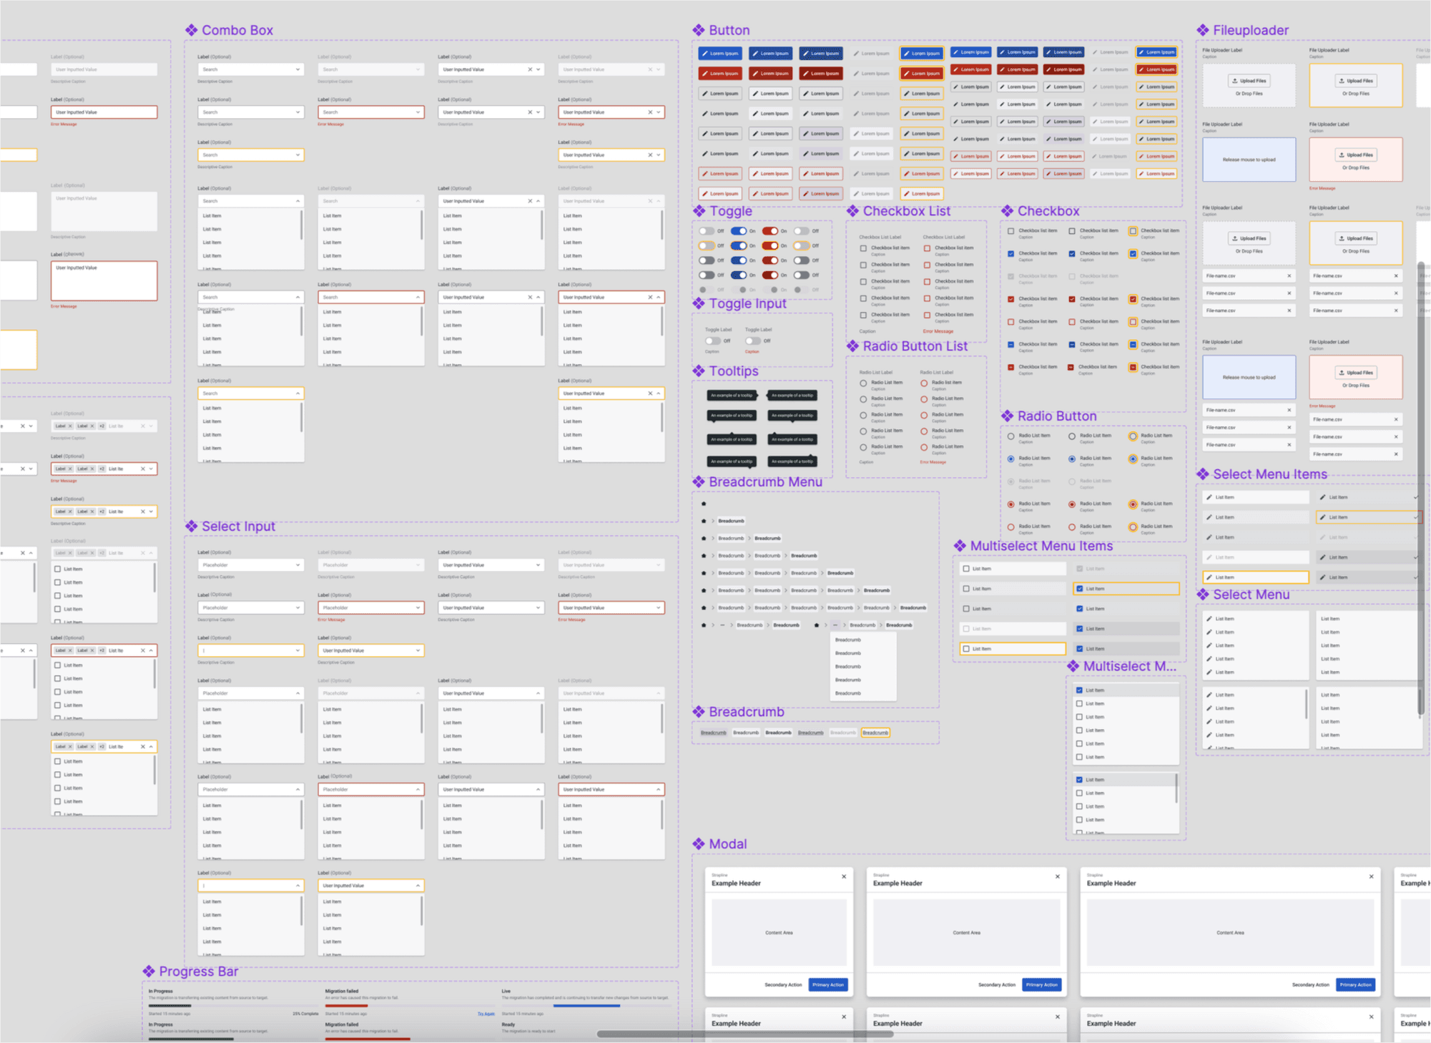Select the yellow-outlined checkmarked List Item in Select Menu Items

[x=1369, y=517]
